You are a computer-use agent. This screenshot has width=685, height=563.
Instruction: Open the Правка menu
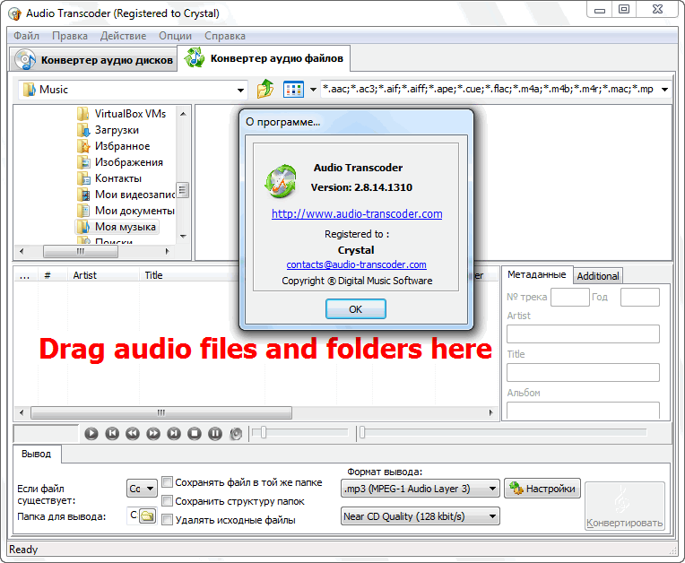click(70, 36)
